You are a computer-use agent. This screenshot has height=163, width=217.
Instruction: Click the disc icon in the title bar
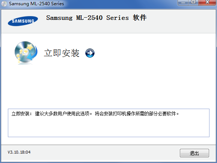[4, 4]
